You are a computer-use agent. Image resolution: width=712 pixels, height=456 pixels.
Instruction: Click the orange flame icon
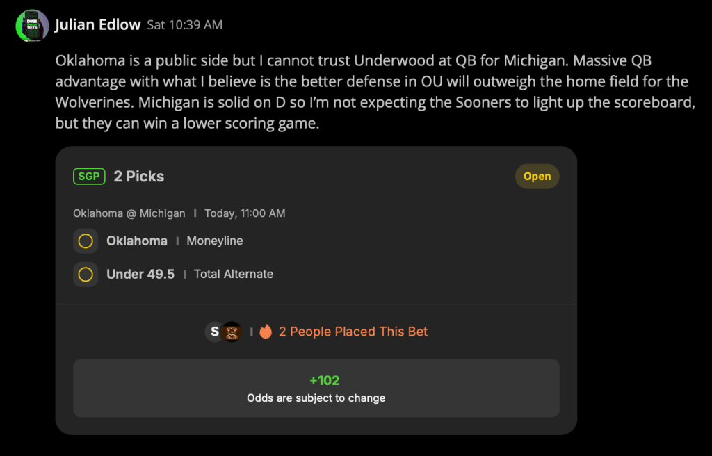[266, 332]
